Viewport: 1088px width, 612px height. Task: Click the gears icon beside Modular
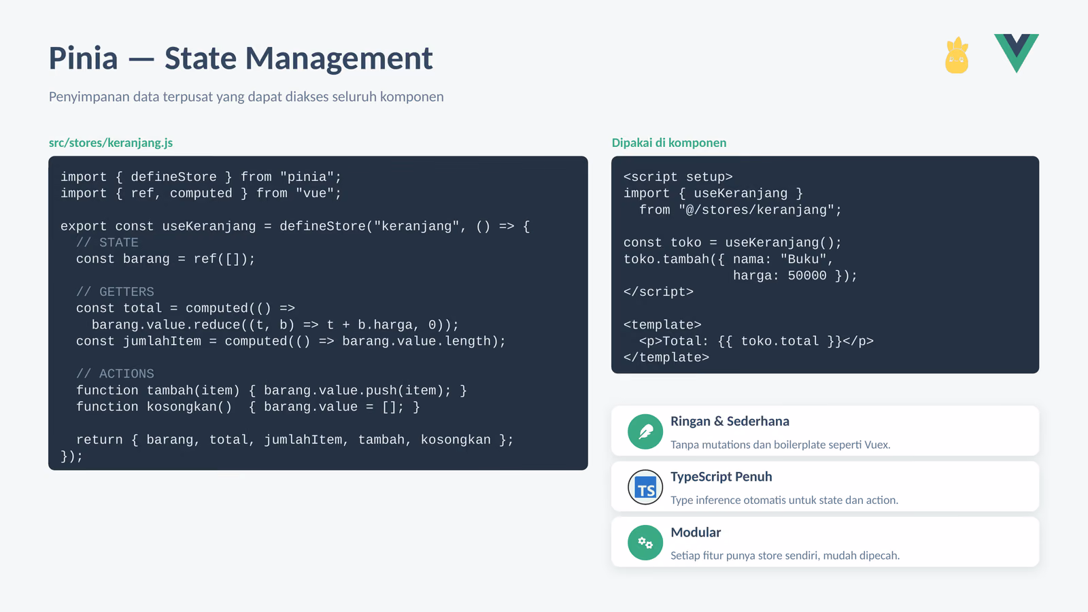click(645, 543)
